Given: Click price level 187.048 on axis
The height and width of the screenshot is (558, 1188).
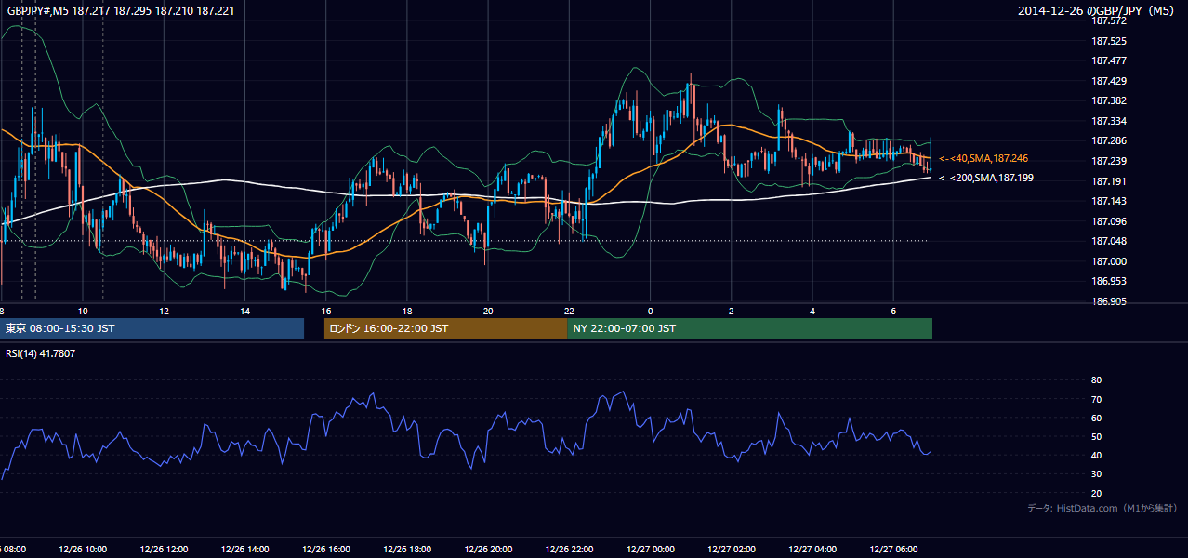Looking at the screenshot, I should point(1109,242).
